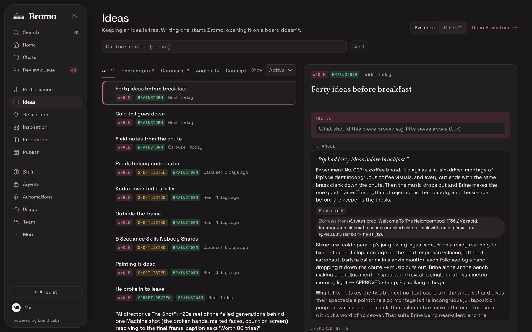This screenshot has width=532, height=332.
Task: Select the Field notes from the chute idea
Action: [x=199, y=143]
